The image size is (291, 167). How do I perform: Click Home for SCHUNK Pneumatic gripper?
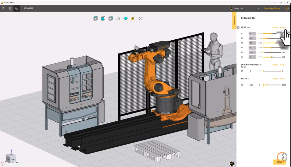click(275, 65)
